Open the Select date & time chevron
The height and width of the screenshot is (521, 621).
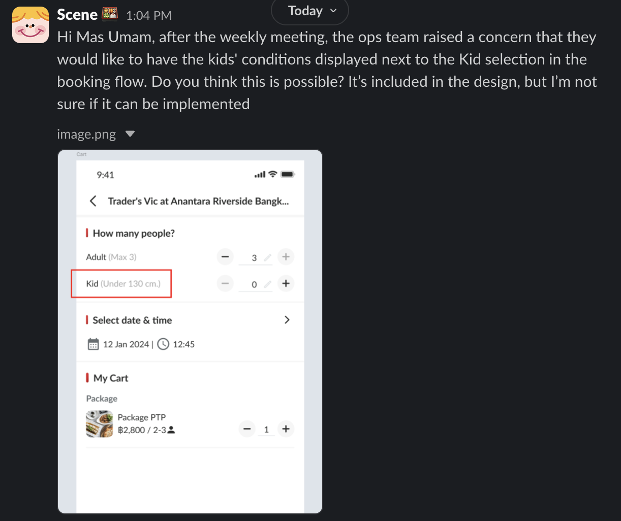[x=287, y=320]
